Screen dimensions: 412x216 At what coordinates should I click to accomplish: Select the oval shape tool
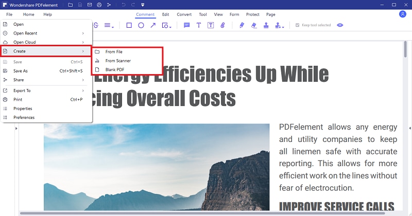click(141, 25)
